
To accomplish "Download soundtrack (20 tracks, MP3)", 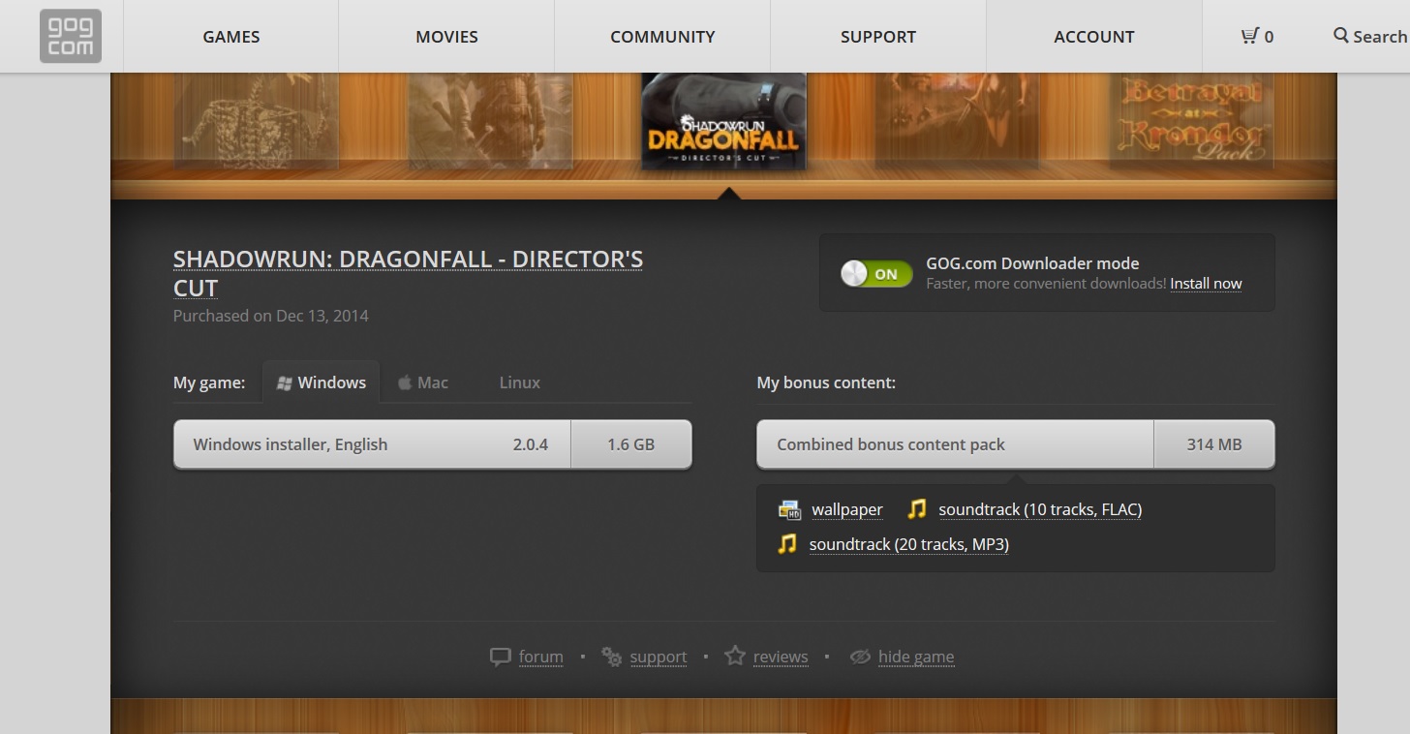I will [909, 544].
